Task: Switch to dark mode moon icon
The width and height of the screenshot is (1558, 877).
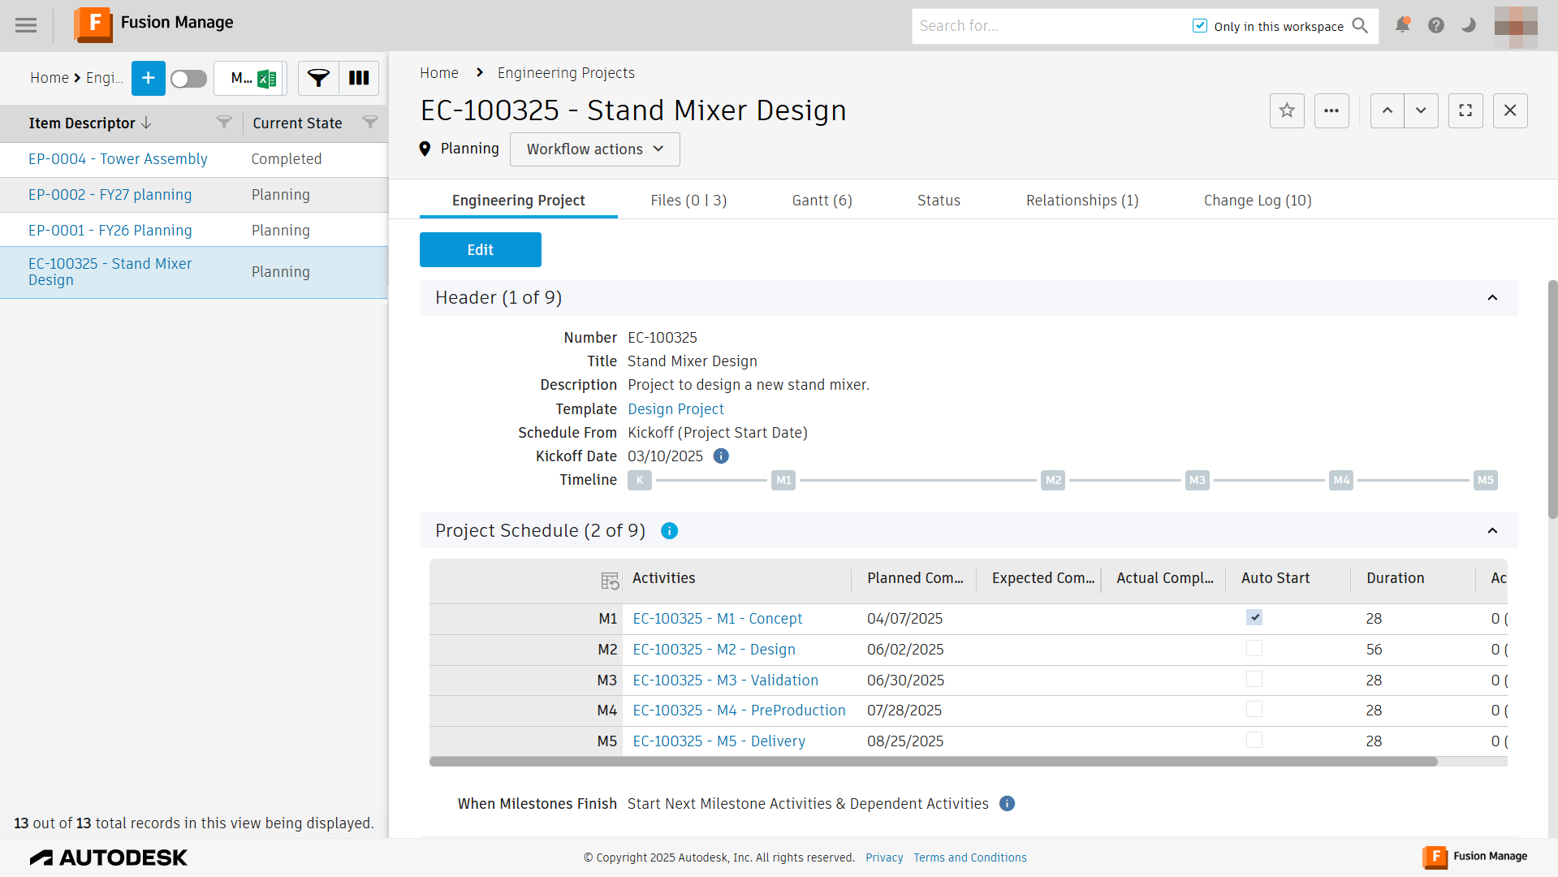Action: click(1468, 25)
